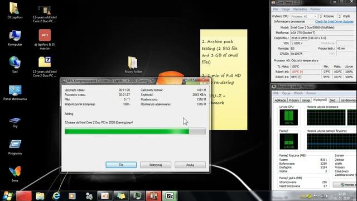Open Pomoc menu in Core Temp
Image resolution: width=357 pixels, height=201 pixels.
tap(315, 9)
